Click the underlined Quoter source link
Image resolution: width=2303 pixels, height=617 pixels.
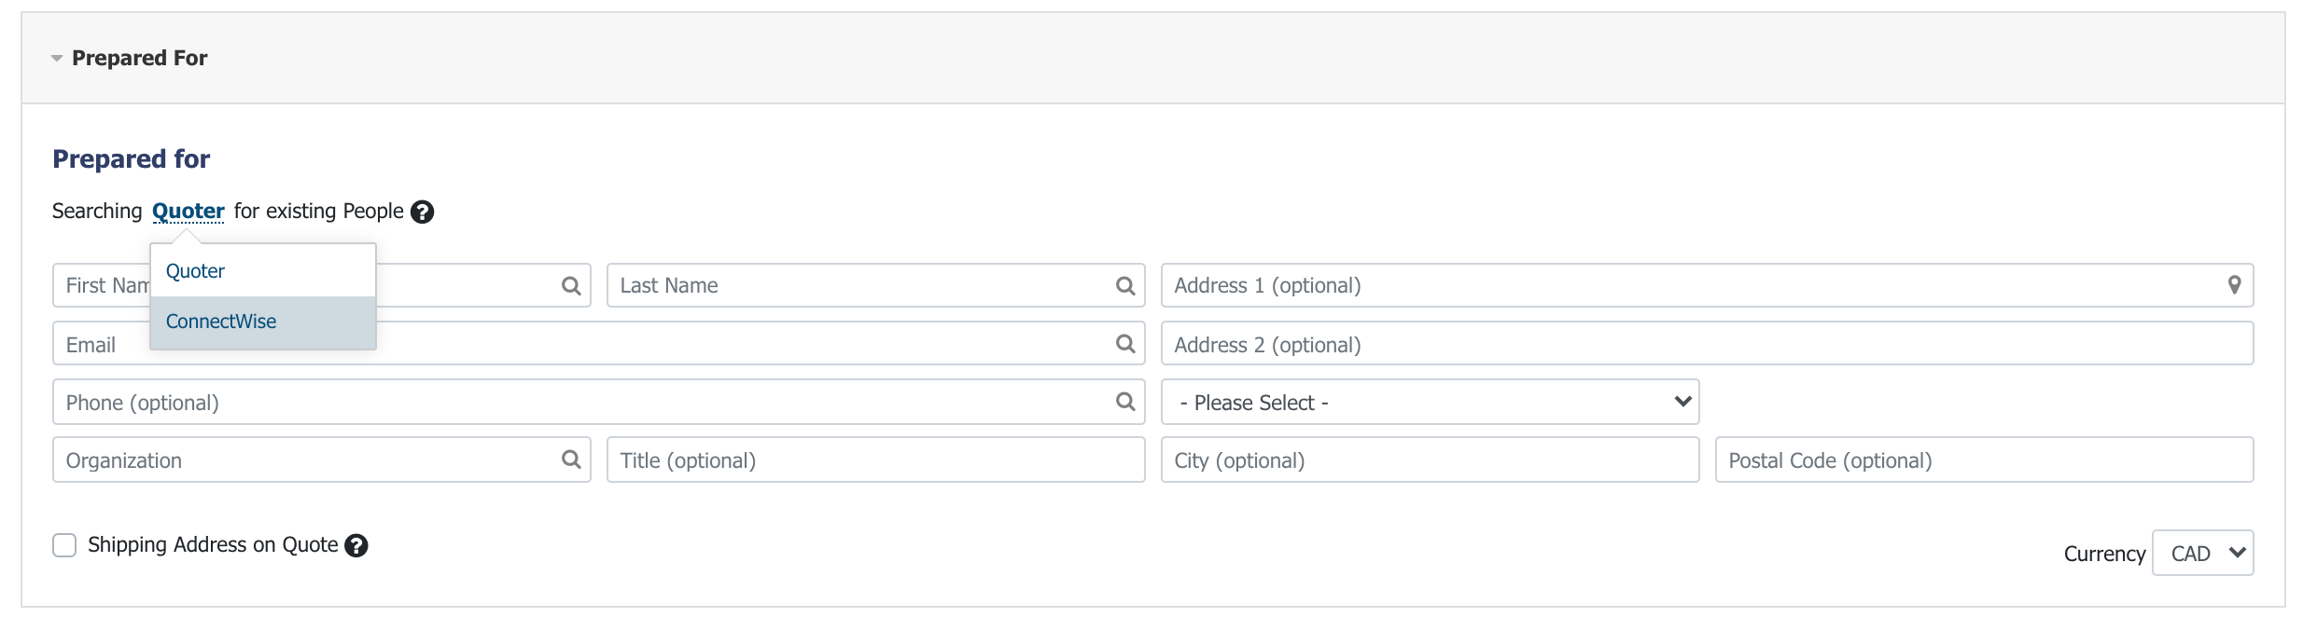point(188,212)
